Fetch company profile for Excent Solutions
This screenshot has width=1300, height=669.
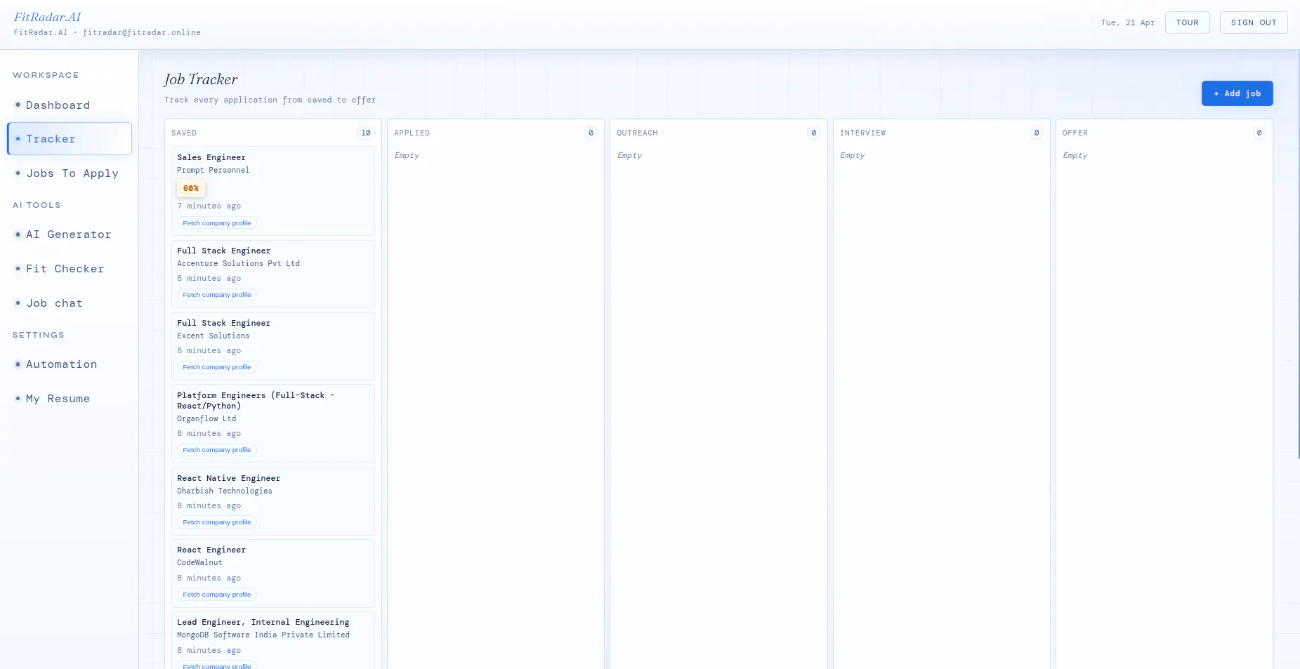216,367
